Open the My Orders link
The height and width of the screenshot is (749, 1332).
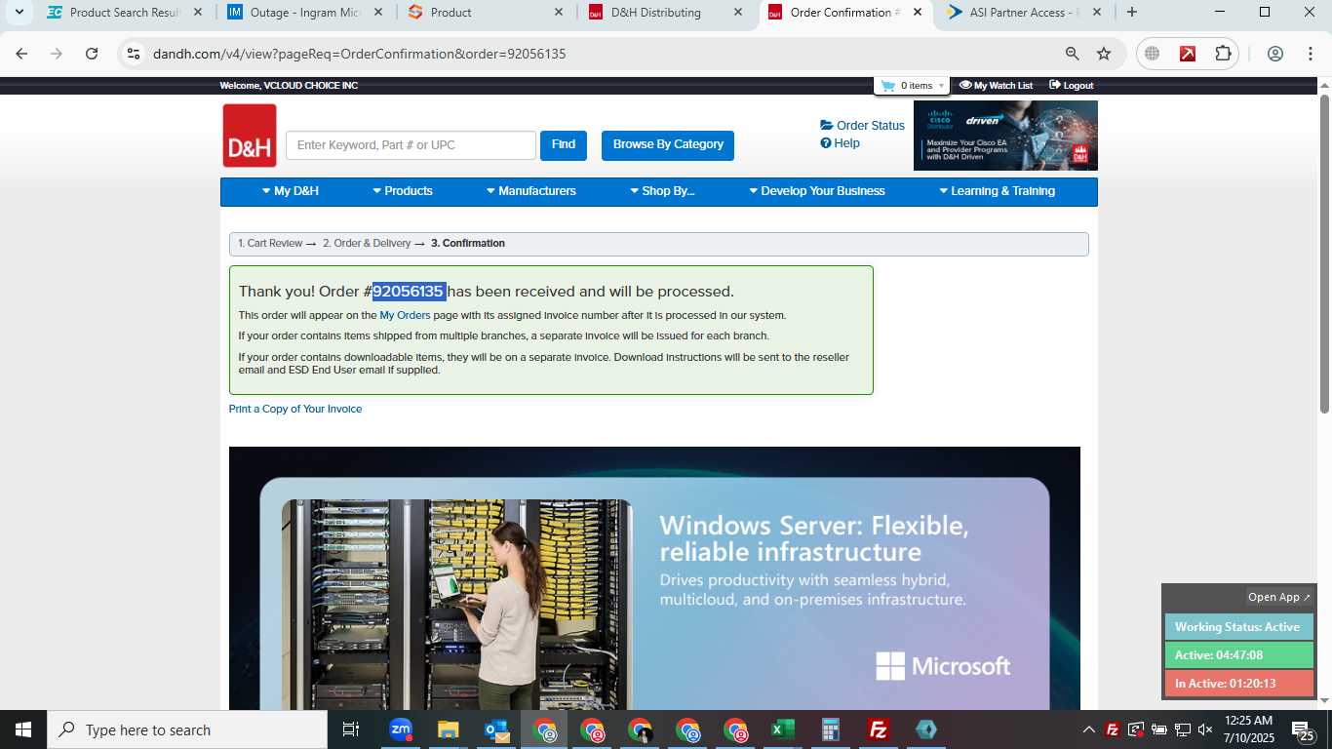pos(405,315)
